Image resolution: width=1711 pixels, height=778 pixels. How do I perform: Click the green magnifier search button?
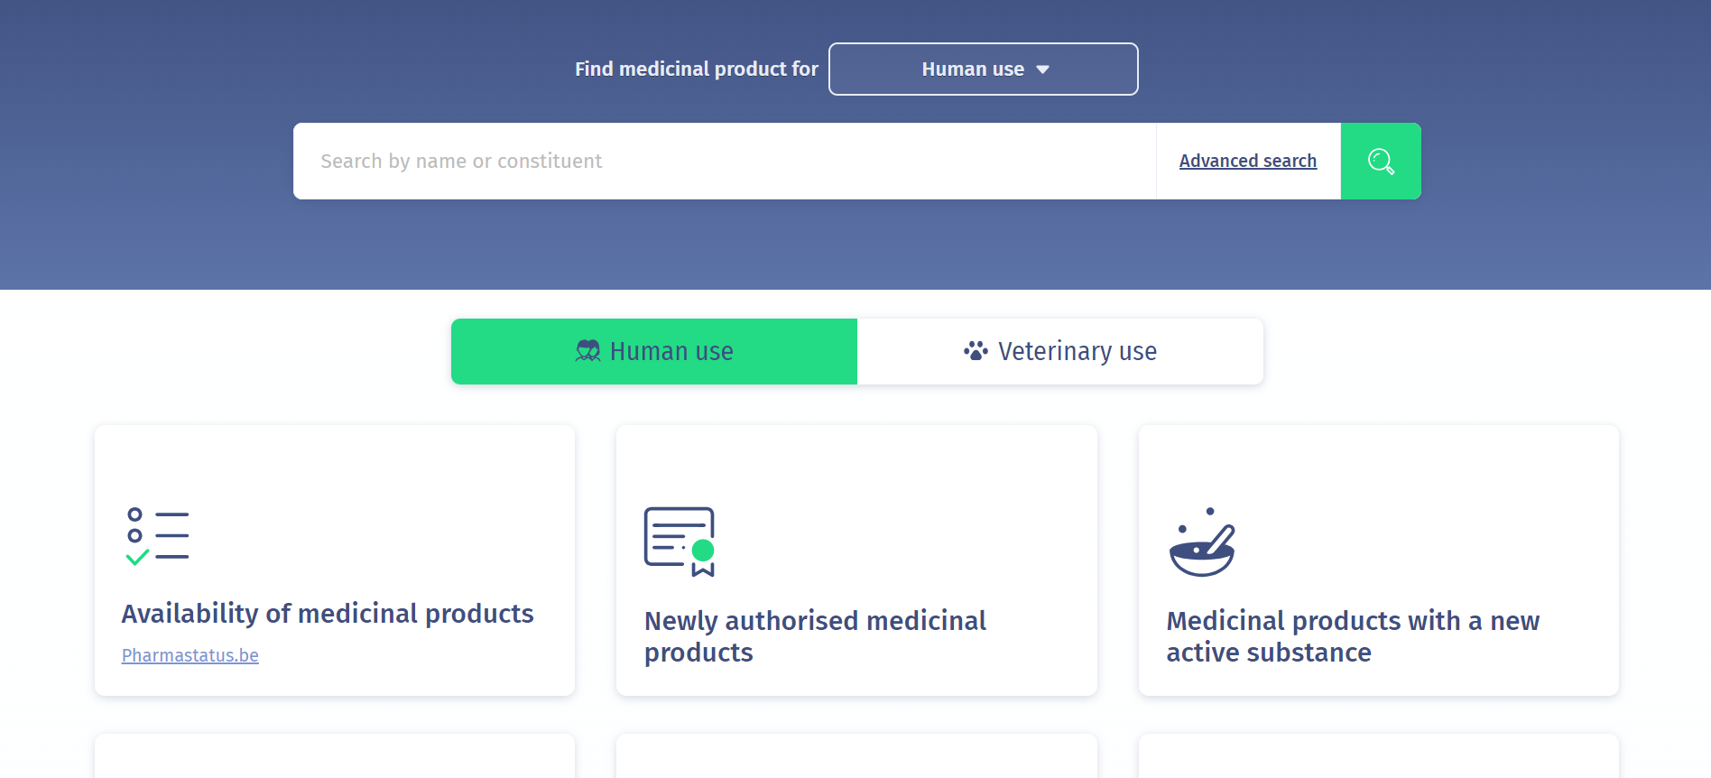point(1381,162)
